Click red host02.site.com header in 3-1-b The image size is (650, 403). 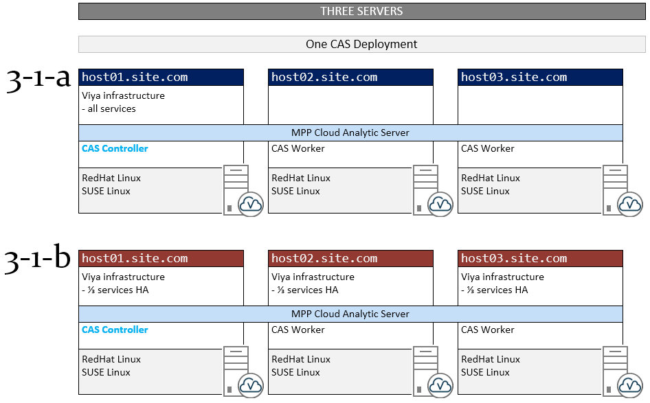(x=350, y=258)
